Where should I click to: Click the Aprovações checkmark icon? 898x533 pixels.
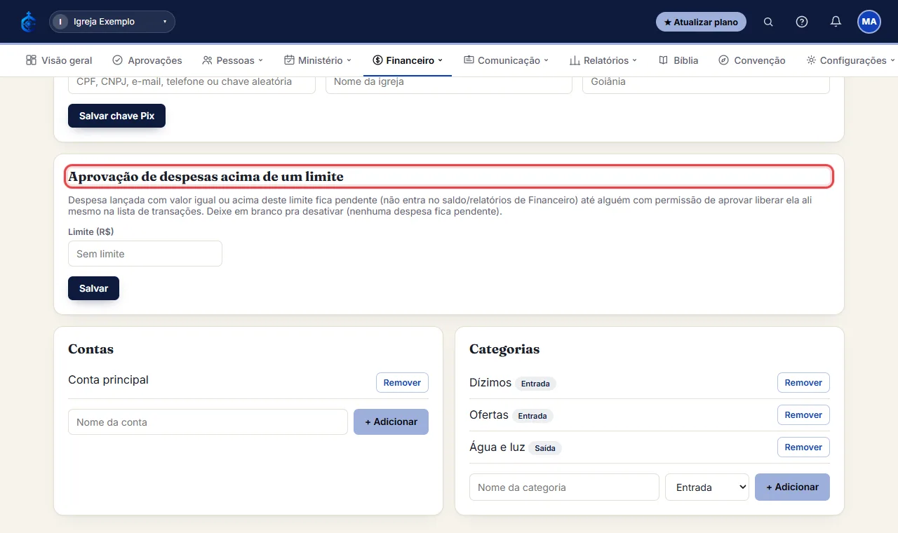118,60
